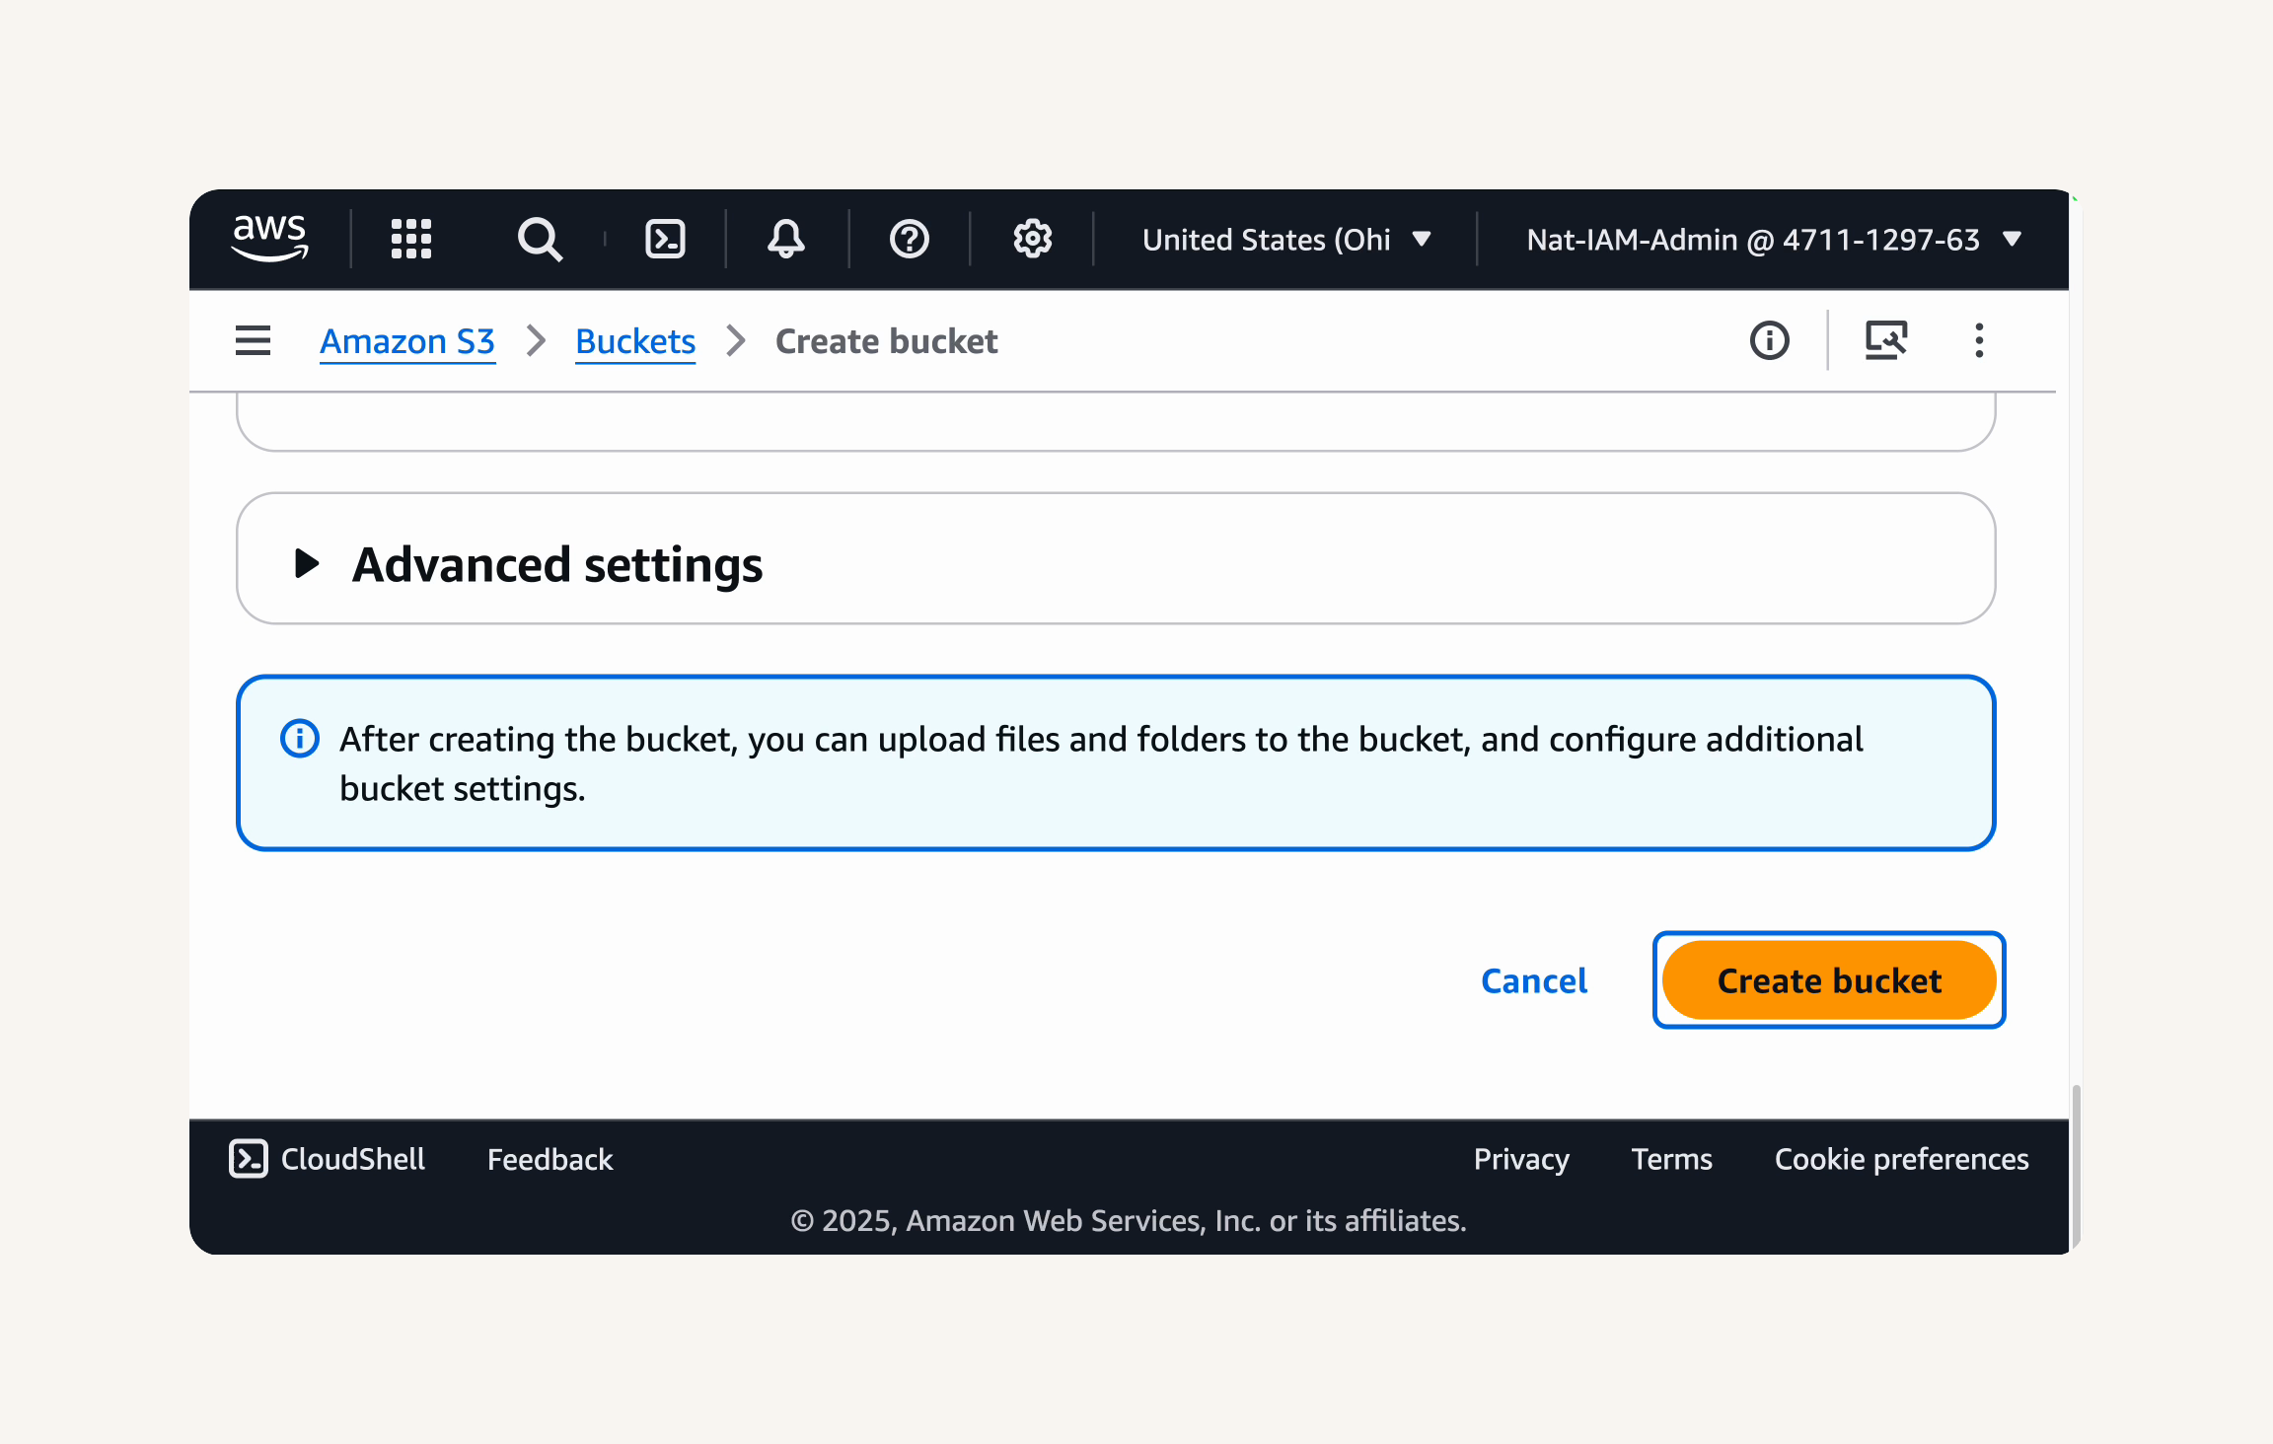Open CloudShell from the footer
Viewport: 2273px width, 1444px height.
click(328, 1159)
